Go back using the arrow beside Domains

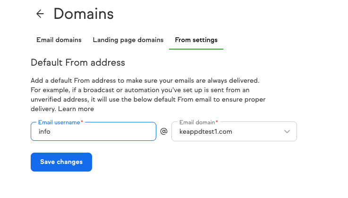click(40, 14)
